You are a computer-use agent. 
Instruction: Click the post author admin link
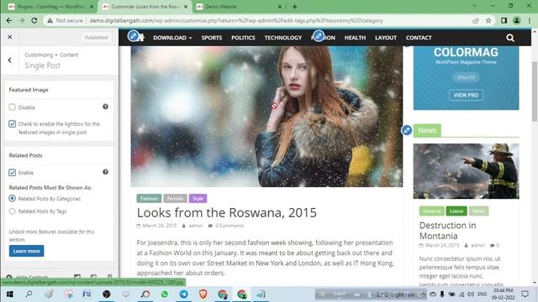(196, 226)
